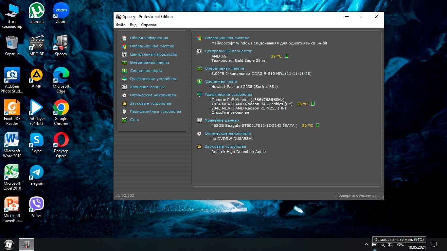Image resolution: width=447 pixels, height=251 pixels.
Task: Select the Сеть sidebar icon
Action: click(124, 120)
